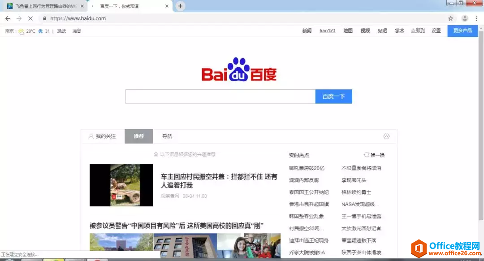
Task: Switch to 我的关注 tab
Action: click(103, 136)
